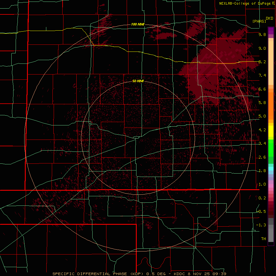Click the 50 NMI range ring label
This screenshot has width=276, height=276.
138,81
